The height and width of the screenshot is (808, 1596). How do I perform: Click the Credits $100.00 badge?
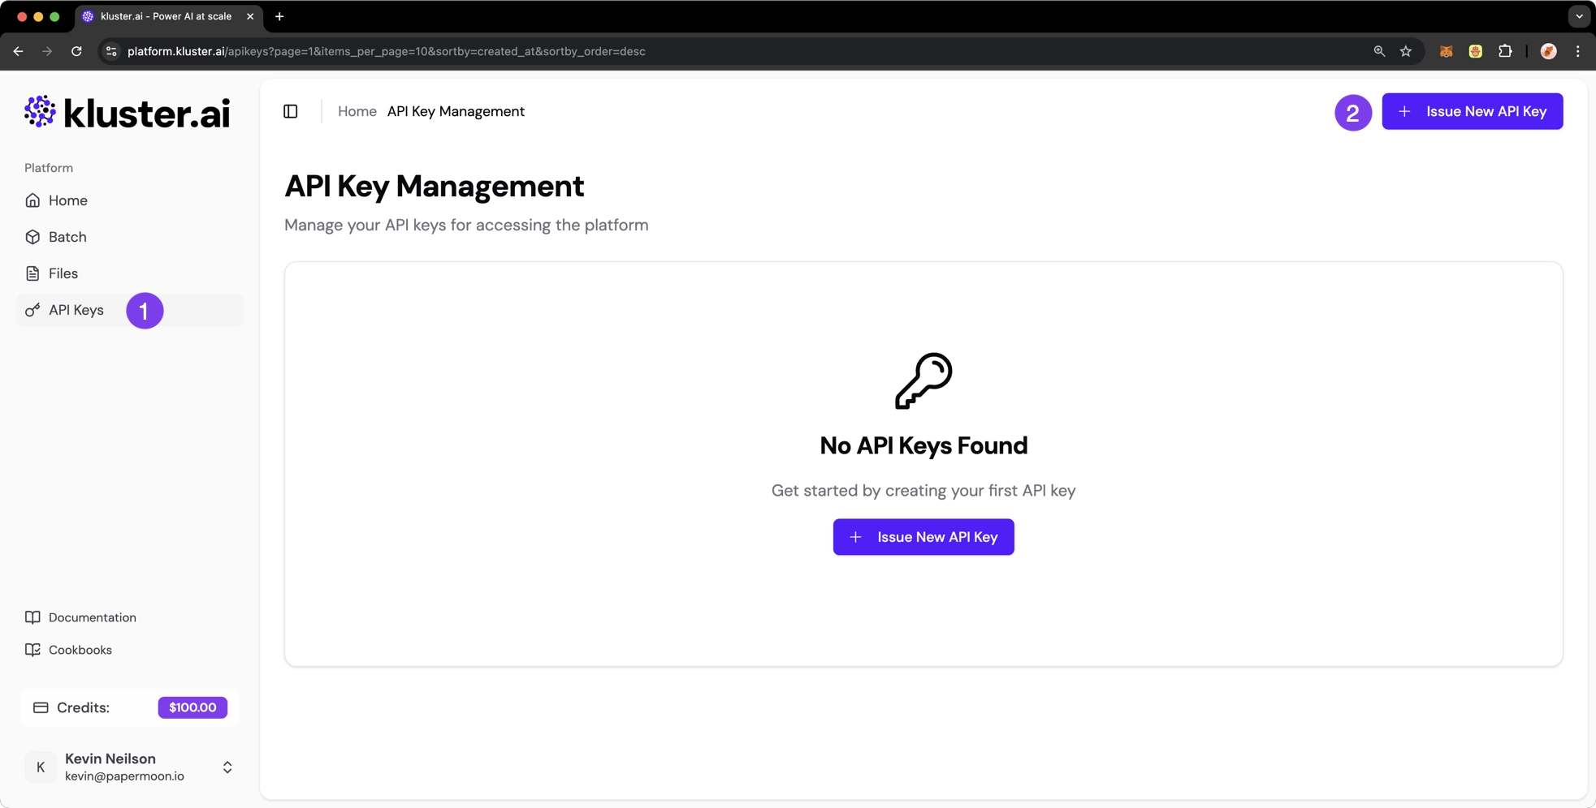tap(192, 707)
